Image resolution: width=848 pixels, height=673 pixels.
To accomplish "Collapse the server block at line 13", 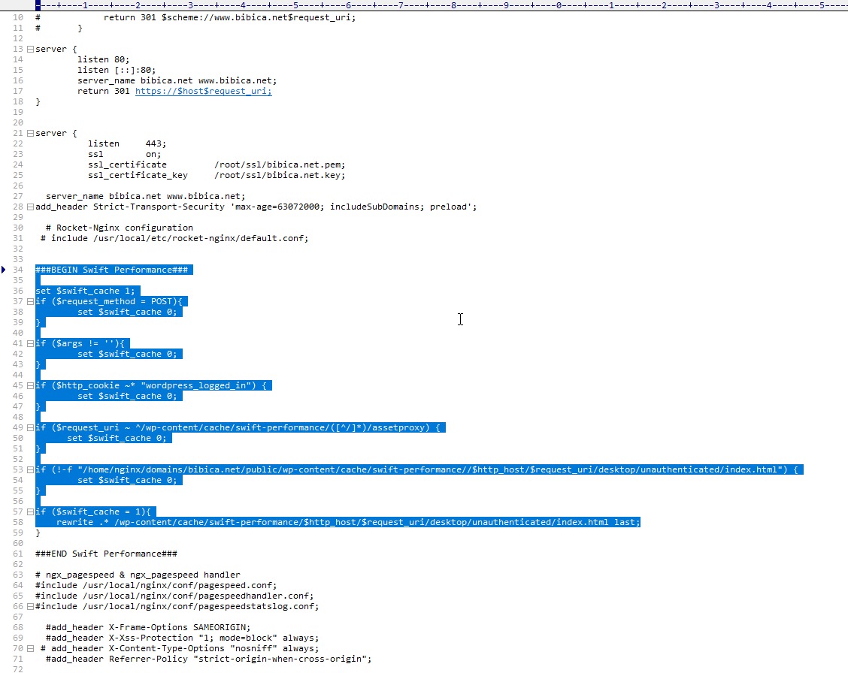I will coord(30,49).
